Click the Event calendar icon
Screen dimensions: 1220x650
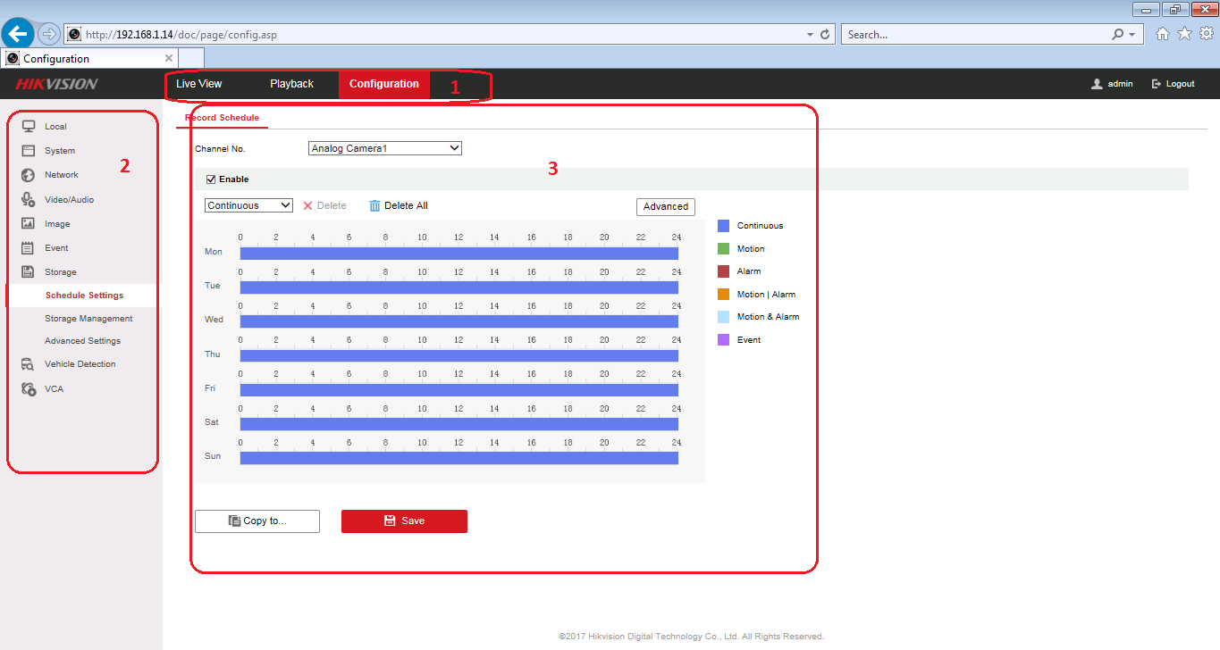pyautogui.click(x=28, y=248)
